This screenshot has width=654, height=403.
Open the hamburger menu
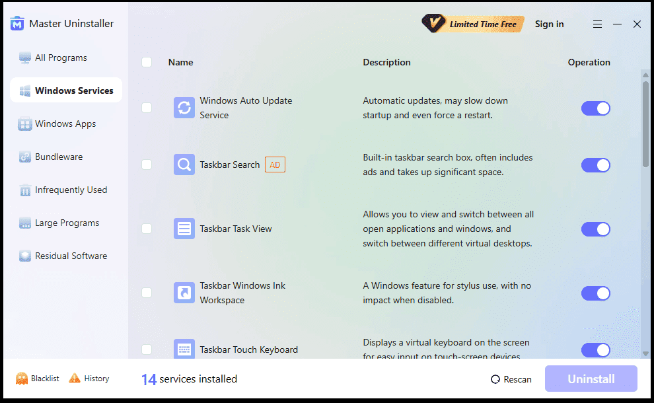pyautogui.click(x=597, y=24)
